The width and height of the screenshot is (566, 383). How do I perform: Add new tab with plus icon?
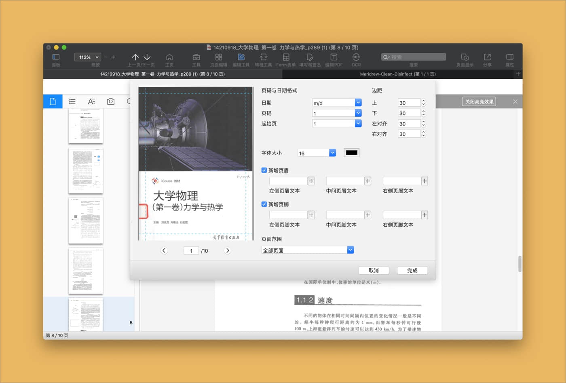[x=518, y=74]
